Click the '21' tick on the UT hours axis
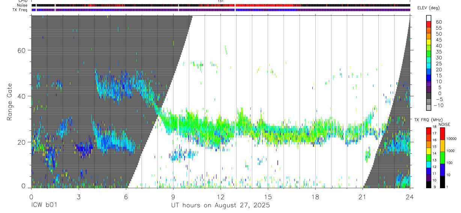Screen dimensions: 461x213 (362, 196)
